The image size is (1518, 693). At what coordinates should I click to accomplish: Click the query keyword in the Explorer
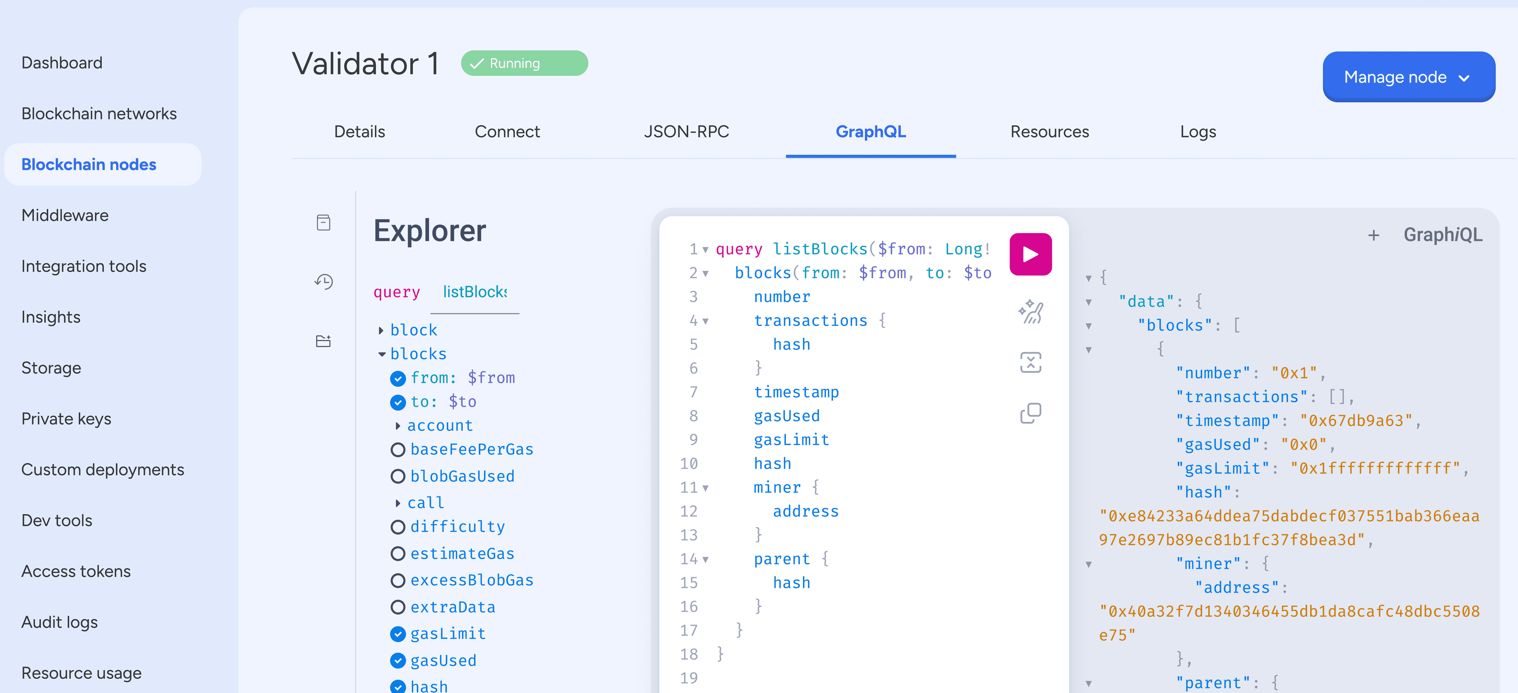click(396, 292)
